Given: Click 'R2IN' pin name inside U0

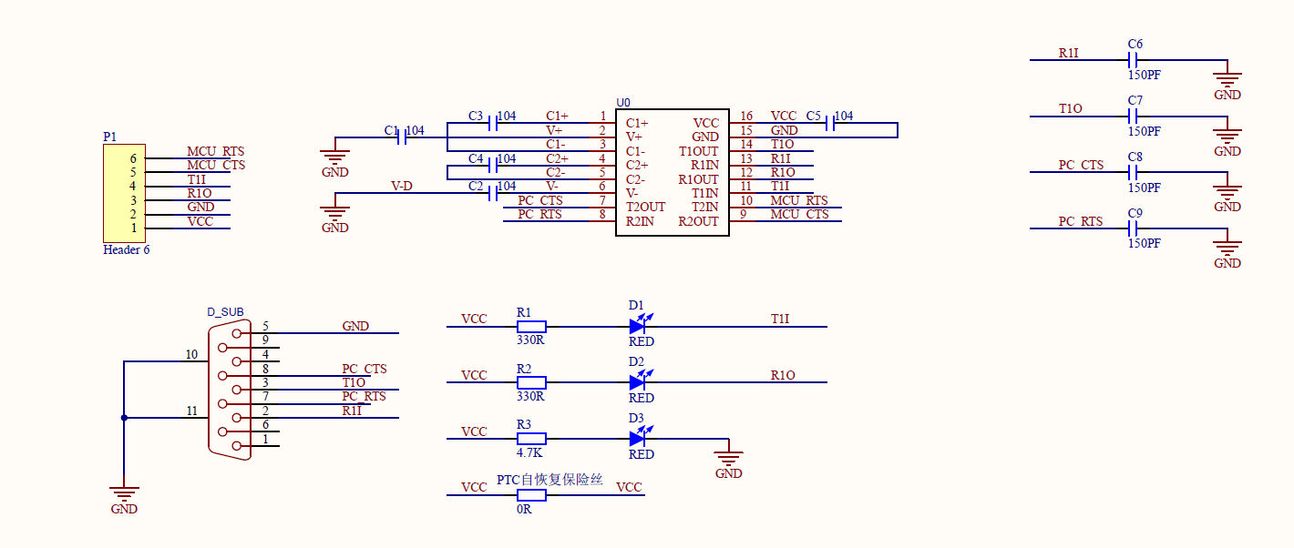Looking at the screenshot, I should click(641, 221).
